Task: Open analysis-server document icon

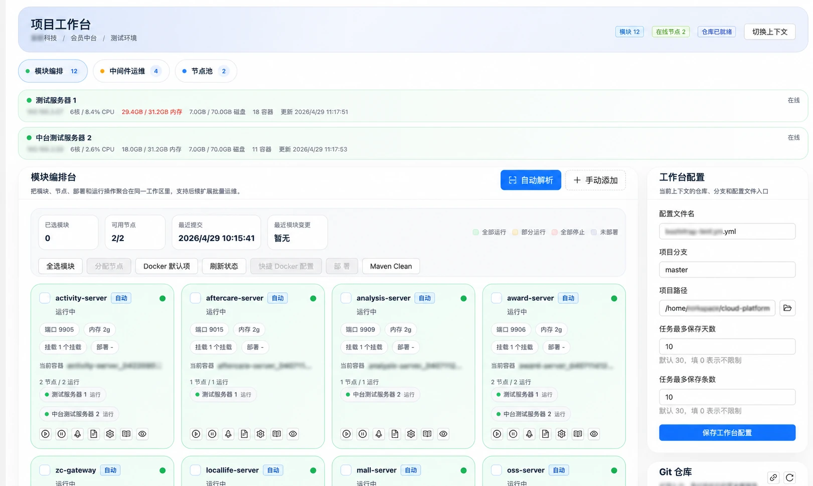Action: click(395, 434)
